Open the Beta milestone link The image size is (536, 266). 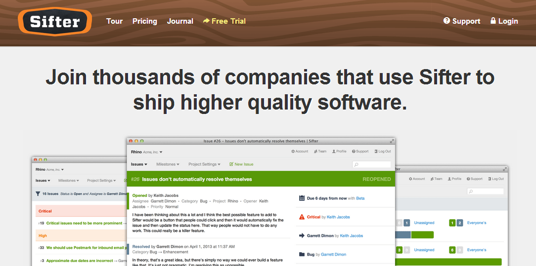point(360,198)
